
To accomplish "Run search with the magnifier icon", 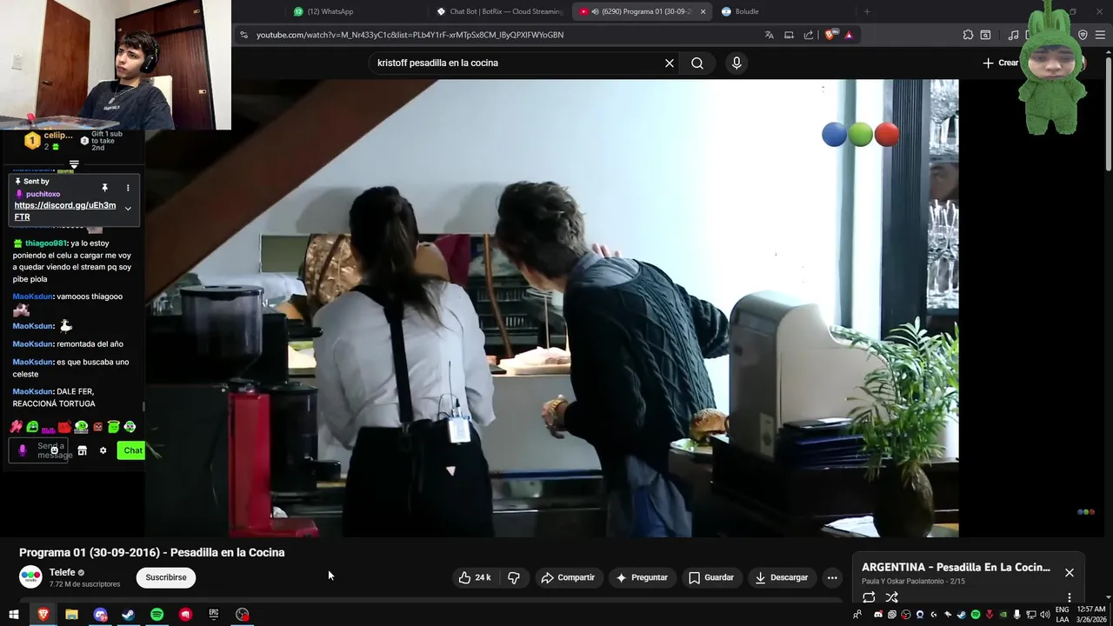I will [x=697, y=63].
